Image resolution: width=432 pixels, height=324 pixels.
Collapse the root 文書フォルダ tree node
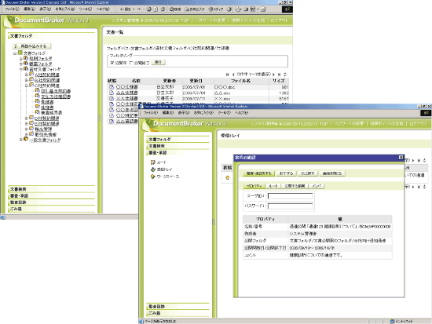coord(15,53)
